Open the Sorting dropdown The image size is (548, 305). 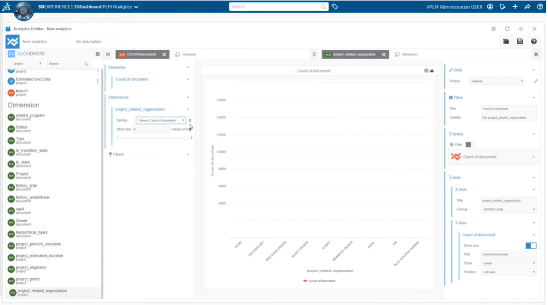click(161, 120)
